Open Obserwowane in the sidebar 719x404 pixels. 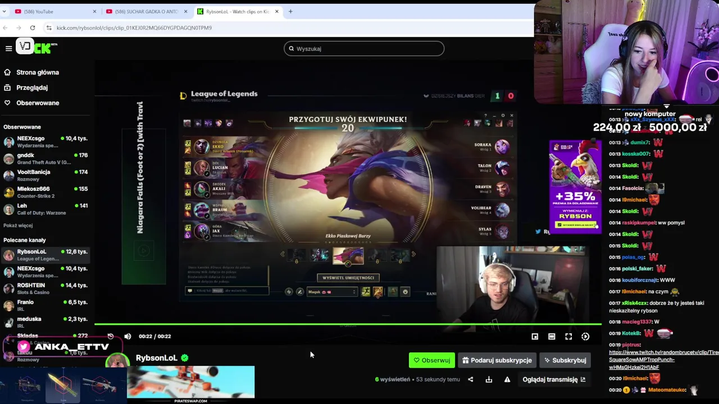coord(38,103)
